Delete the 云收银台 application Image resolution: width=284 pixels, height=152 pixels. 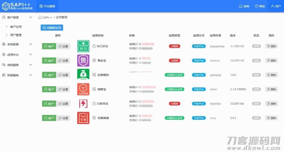(x=271, y=75)
